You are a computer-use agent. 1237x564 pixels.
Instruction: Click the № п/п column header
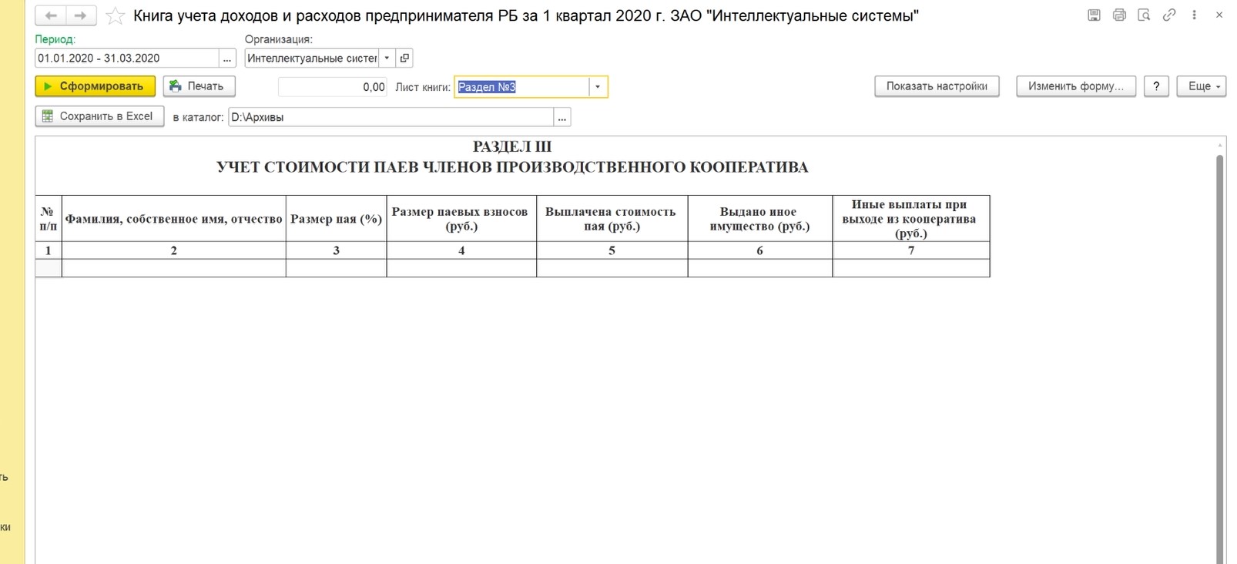[49, 219]
